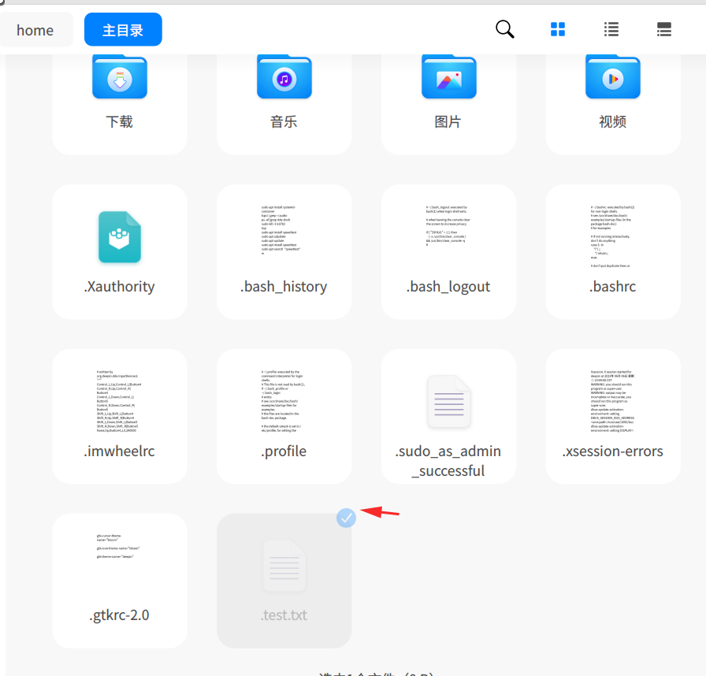Click the .Xauthority file name

pos(119,287)
